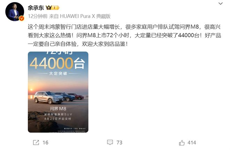The height and width of the screenshot is (150, 230).
Task: Click the 4月20日开启交付 line on poster
Action: pos(58,119)
